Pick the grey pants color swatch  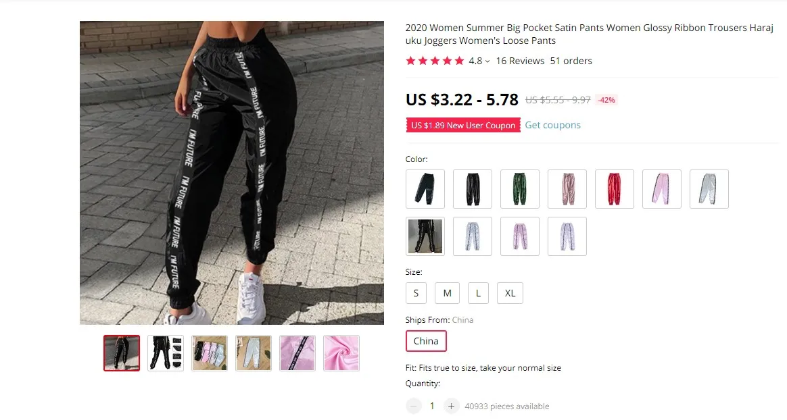709,189
